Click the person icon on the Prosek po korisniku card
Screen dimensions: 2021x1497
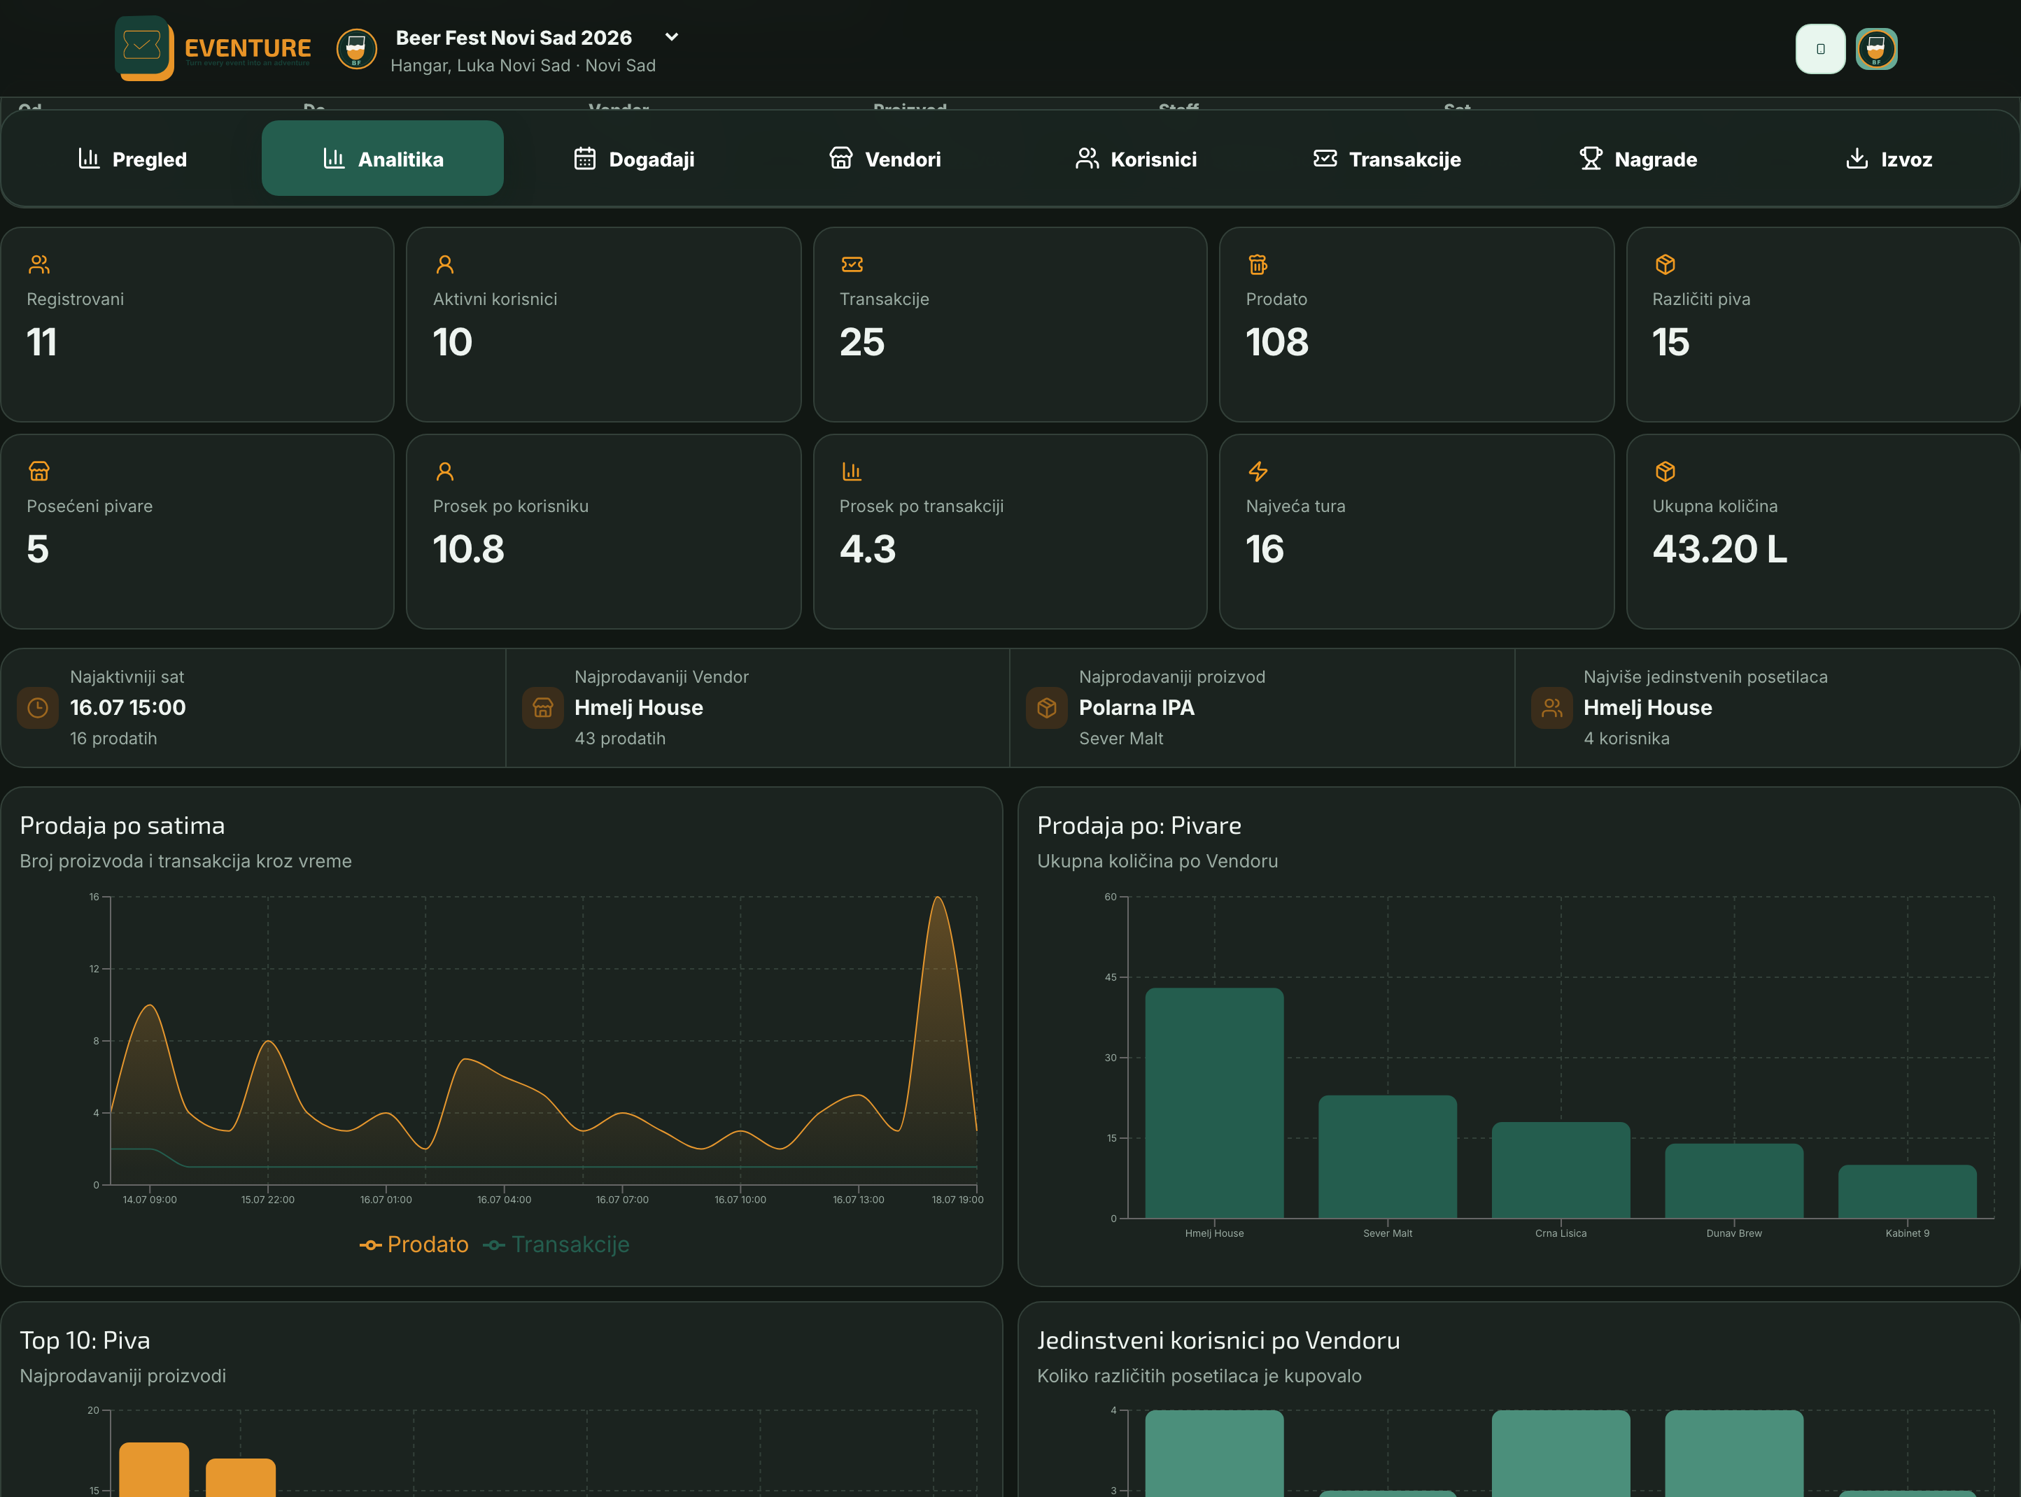click(445, 471)
